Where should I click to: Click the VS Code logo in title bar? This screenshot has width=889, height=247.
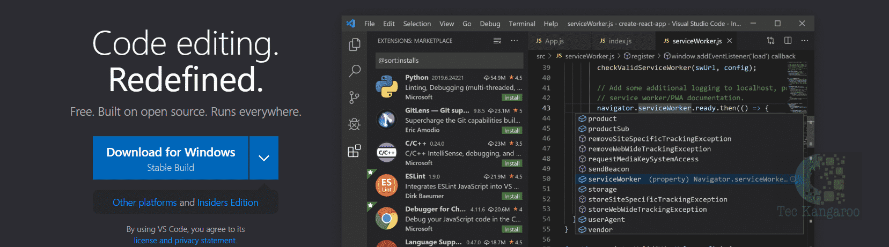tap(351, 24)
